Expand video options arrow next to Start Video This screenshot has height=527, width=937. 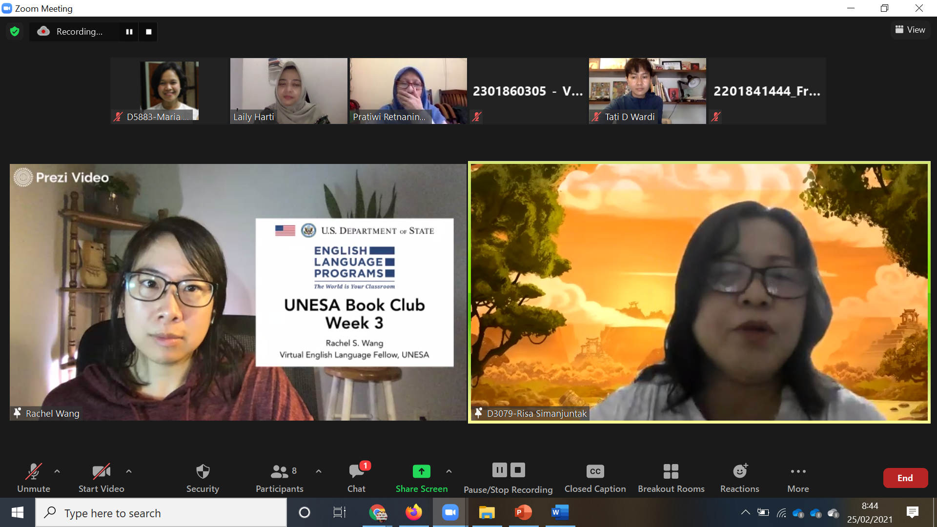pyautogui.click(x=129, y=471)
